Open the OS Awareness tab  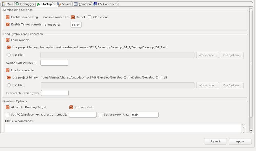click(106, 4)
